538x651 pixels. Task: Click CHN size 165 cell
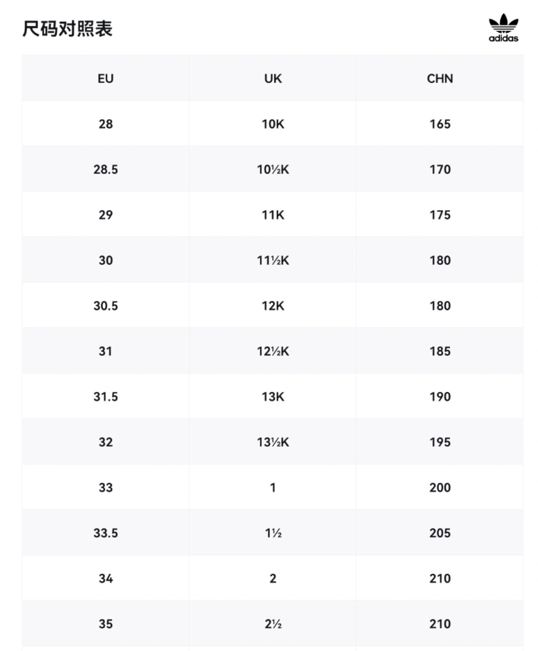[x=440, y=124]
